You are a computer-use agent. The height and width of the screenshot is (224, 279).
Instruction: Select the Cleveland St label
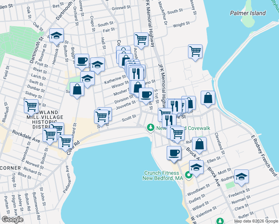click(x=220, y=143)
